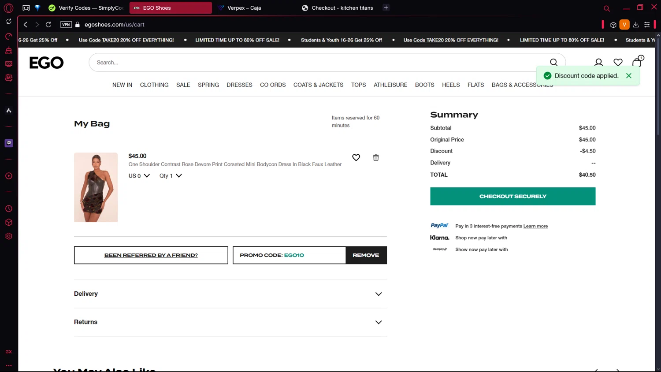Dismiss the Discount code applied notification
Image resolution: width=661 pixels, height=372 pixels.
(x=629, y=76)
